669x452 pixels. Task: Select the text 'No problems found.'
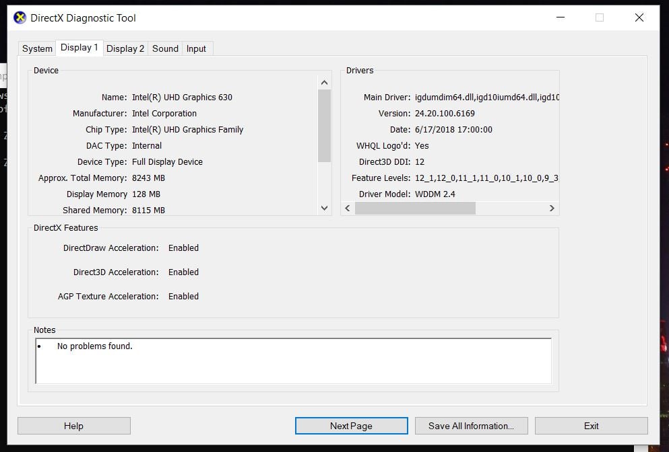[95, 346]
